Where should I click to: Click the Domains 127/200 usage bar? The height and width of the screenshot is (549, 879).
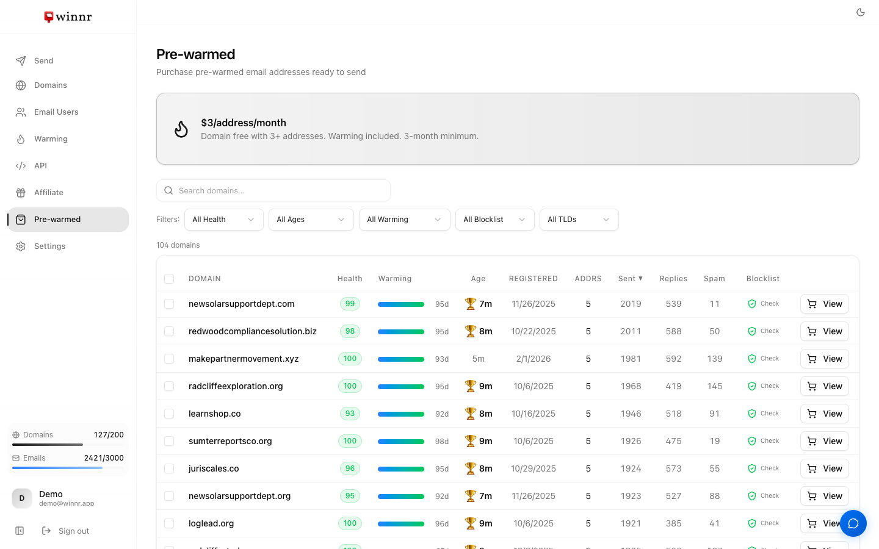point(68,445)
